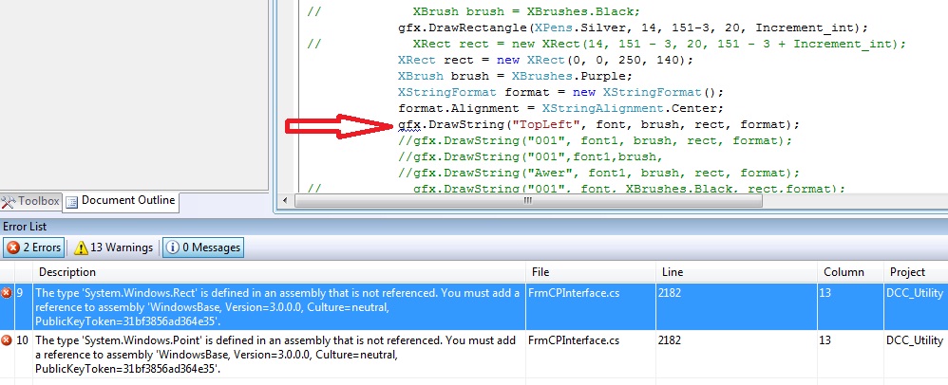Viewport: 948px width, 385px height.
Task: Sort error list by File column
Action: tap(591, 272)
